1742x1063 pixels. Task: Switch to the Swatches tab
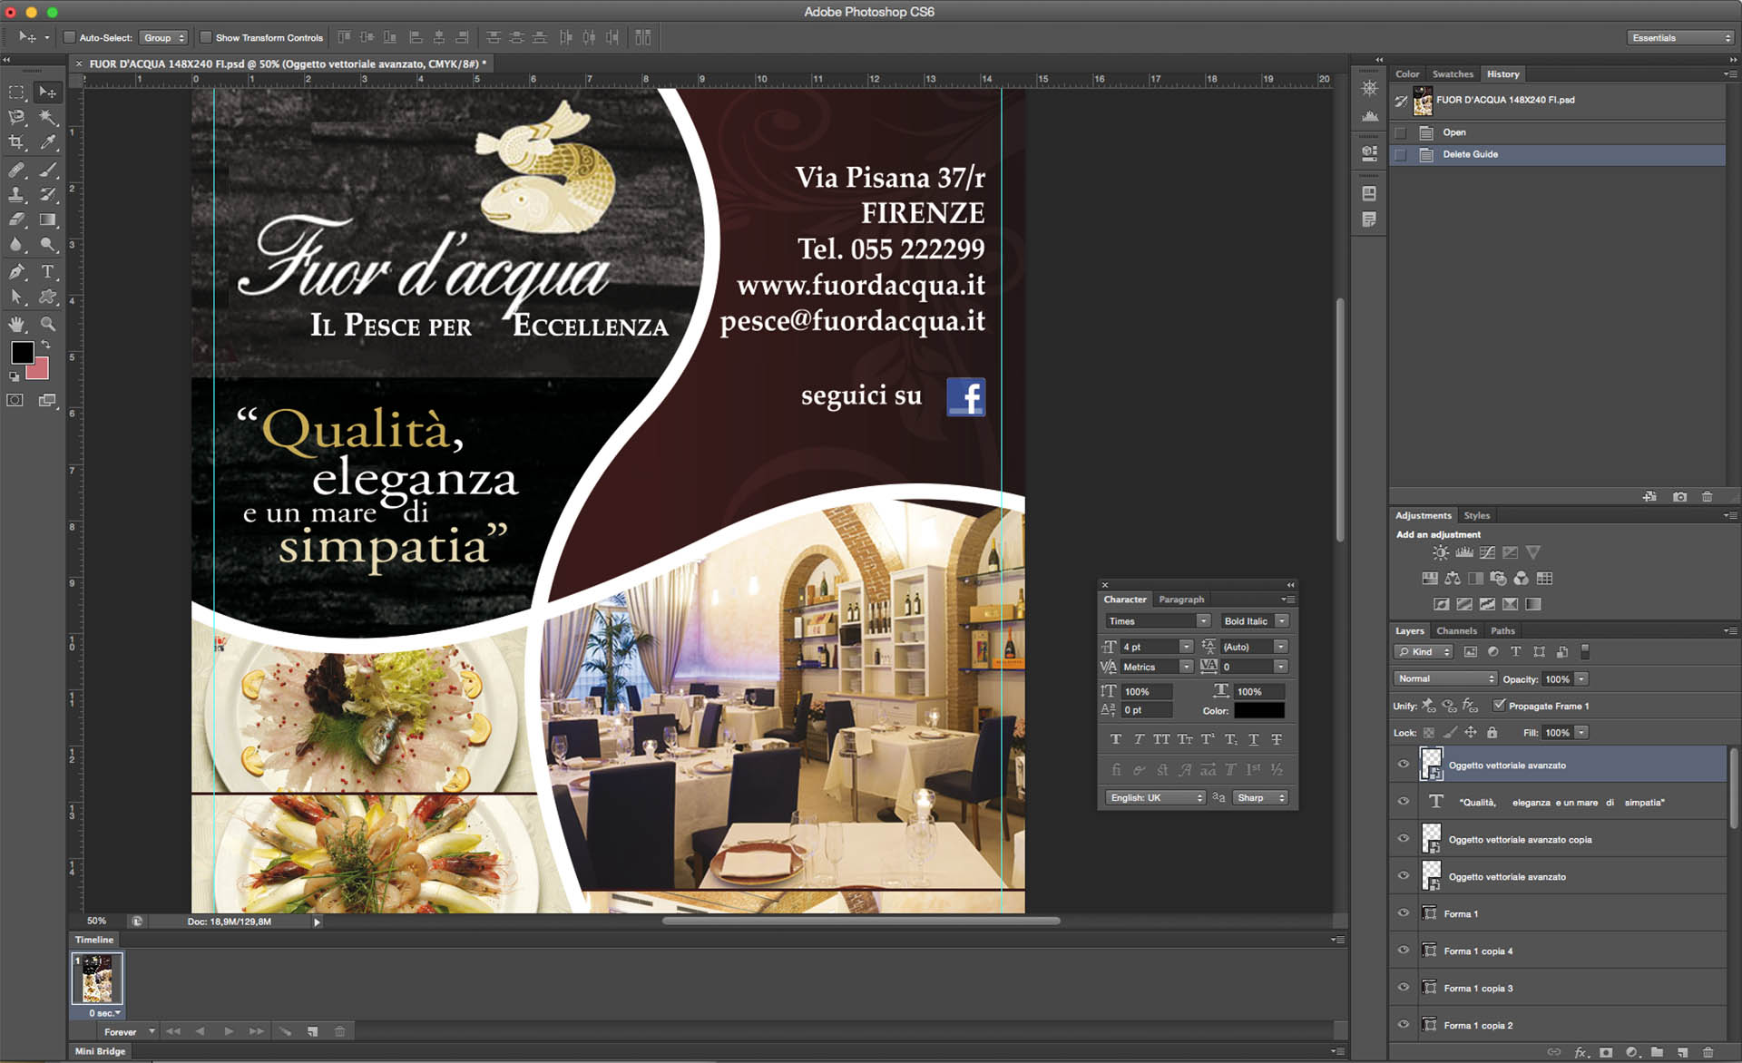[x=1453, y=74]
